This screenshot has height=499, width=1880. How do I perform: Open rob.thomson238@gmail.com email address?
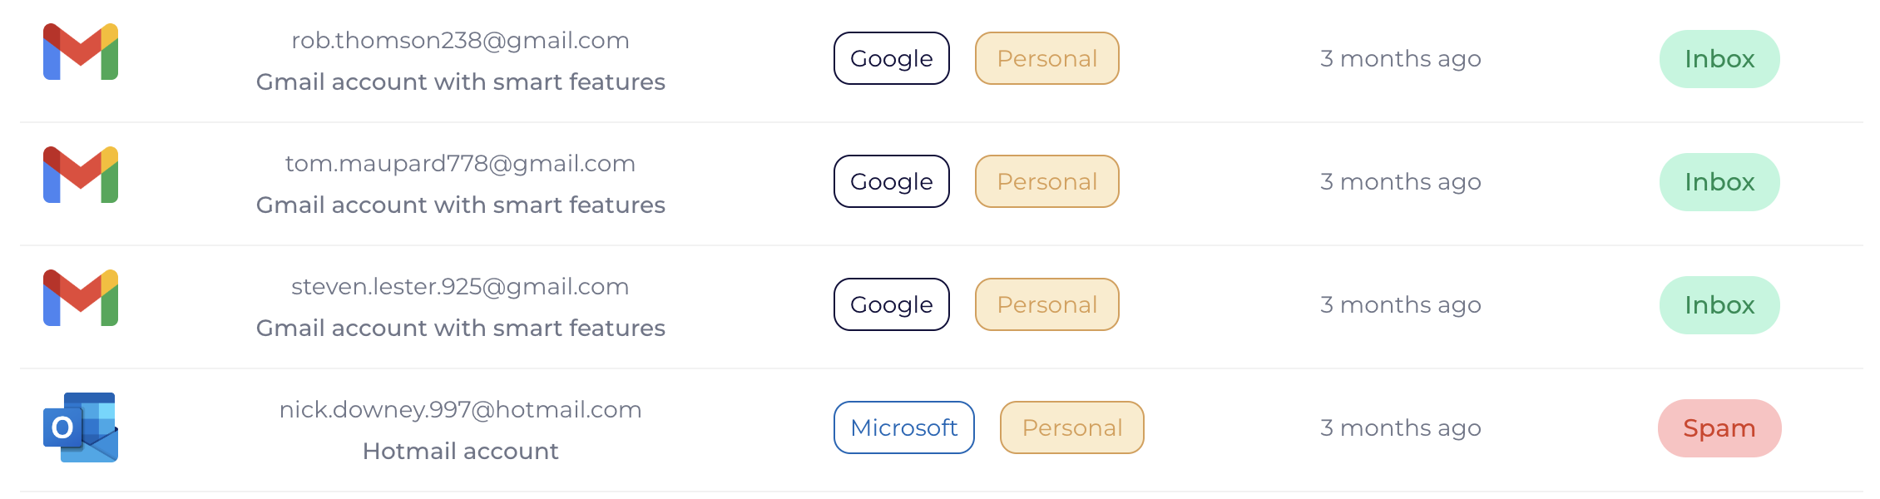coord(460,40)
